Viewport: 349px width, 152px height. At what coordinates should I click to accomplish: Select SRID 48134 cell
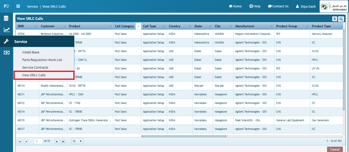click(27, 86)
